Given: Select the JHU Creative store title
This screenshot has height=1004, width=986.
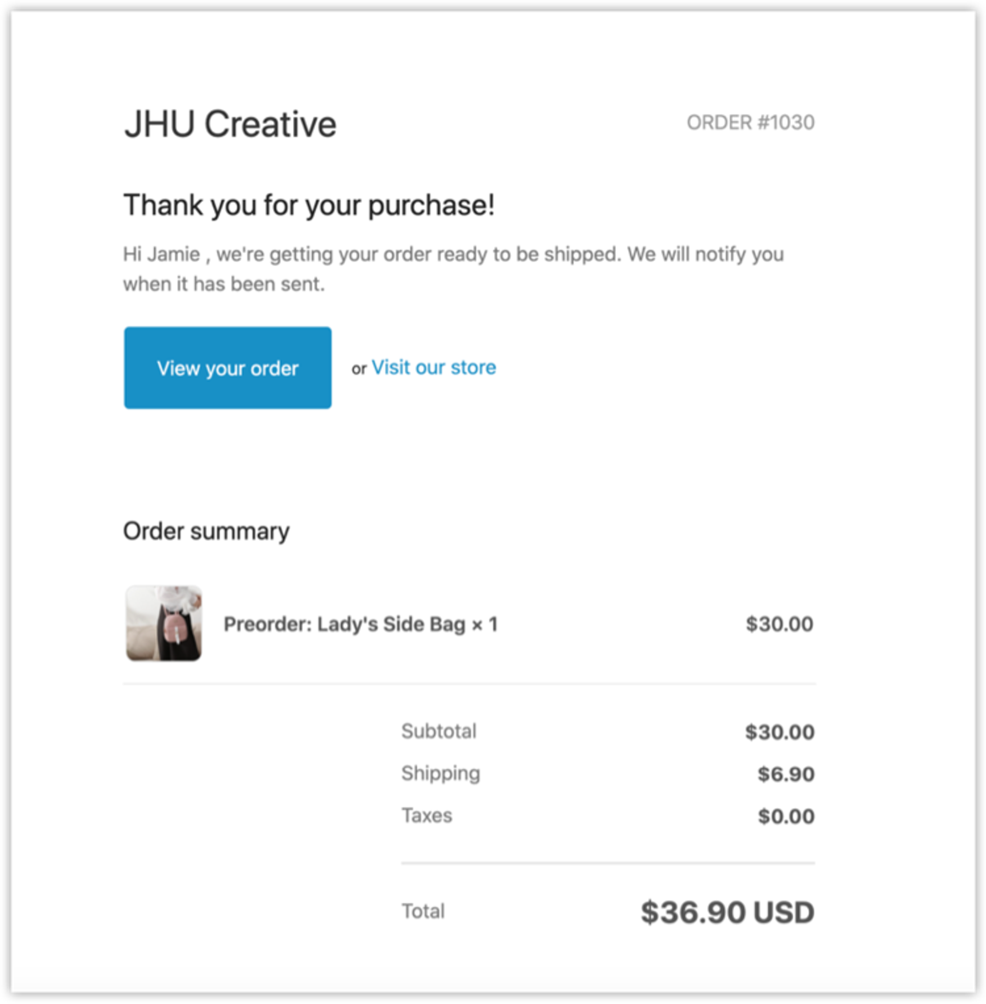Looking at the screenshot, I should pyautogui.click(x=230, y=124).
